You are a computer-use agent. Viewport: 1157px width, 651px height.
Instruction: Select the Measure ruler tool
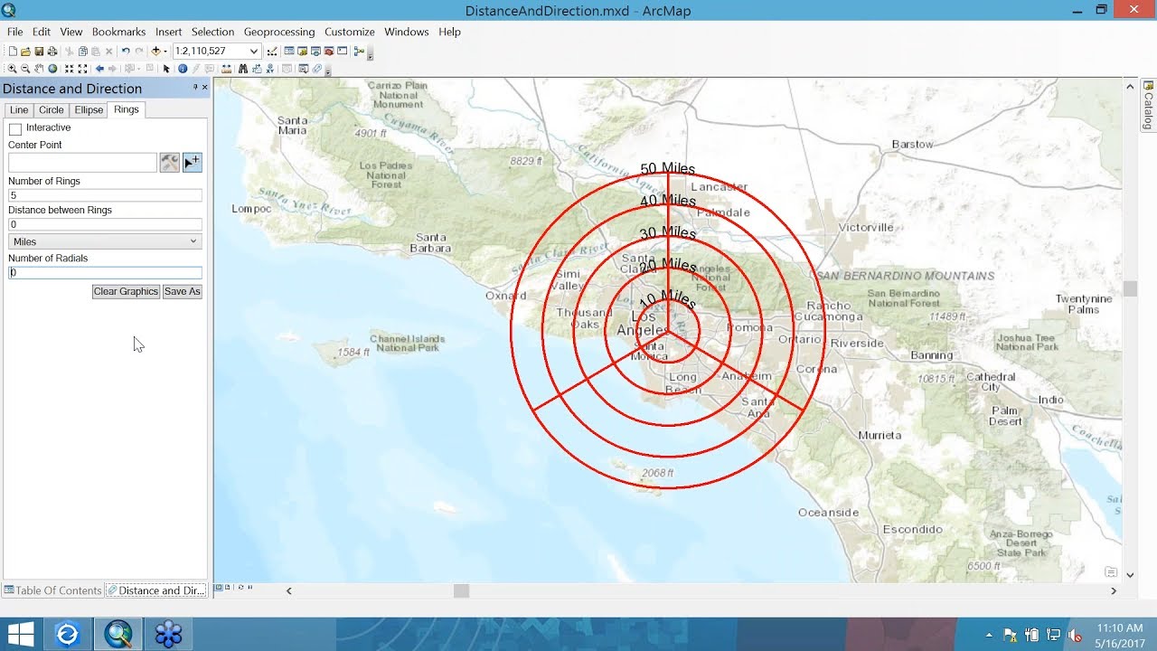[x=226, y=69]
